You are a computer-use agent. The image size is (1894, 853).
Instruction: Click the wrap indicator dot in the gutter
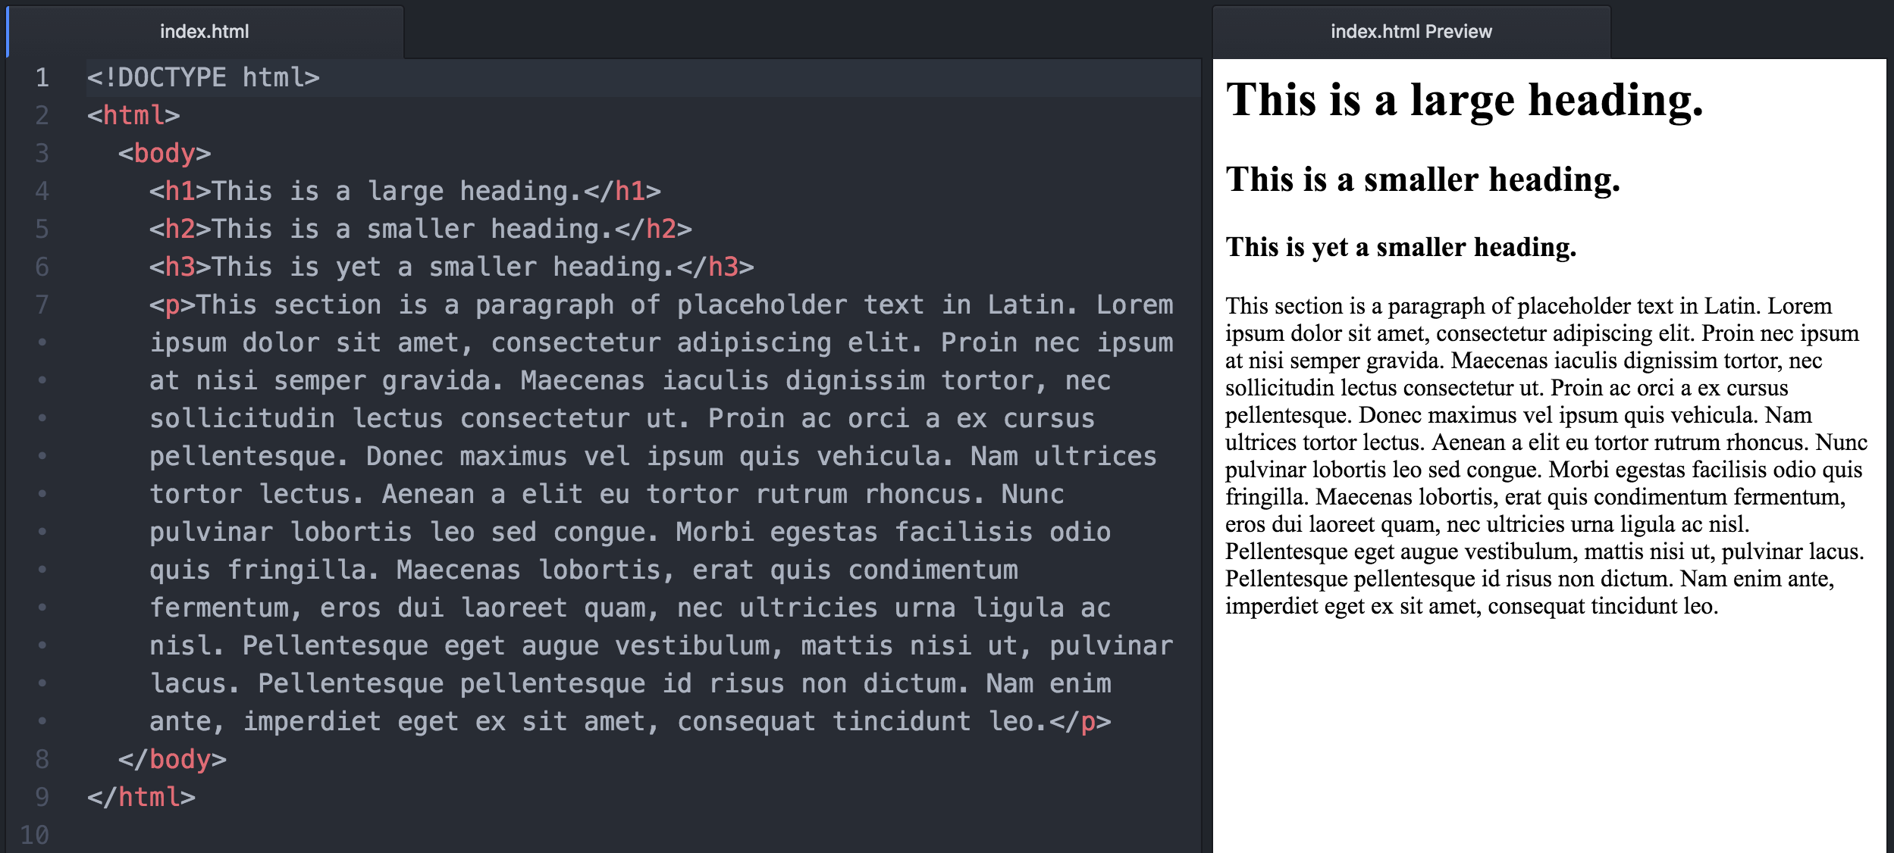pyautogui.click(x=42, y=342)
